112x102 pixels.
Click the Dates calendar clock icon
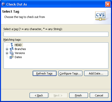(x=12, y=57)
